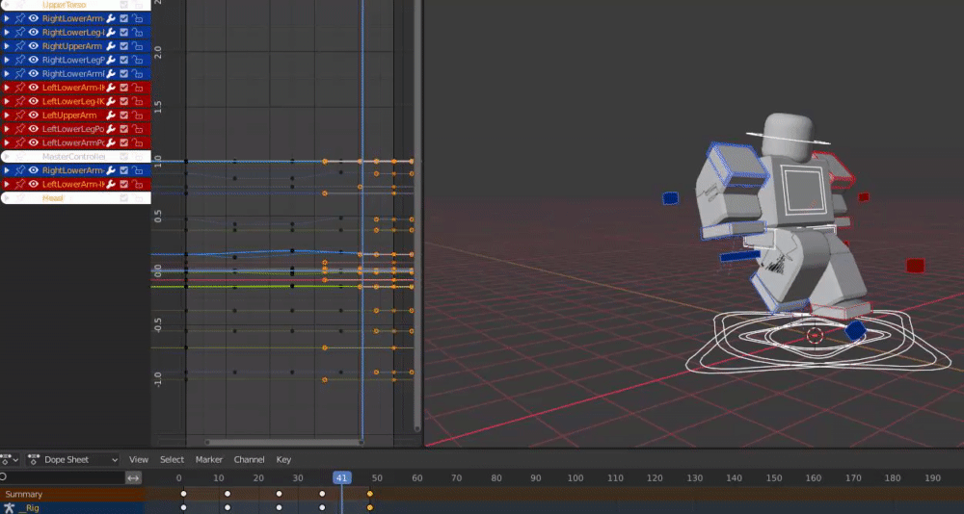Lock the LeftLowerLegPo channel
This screenshot has height=514, width=964.
[x=138, y=129]
